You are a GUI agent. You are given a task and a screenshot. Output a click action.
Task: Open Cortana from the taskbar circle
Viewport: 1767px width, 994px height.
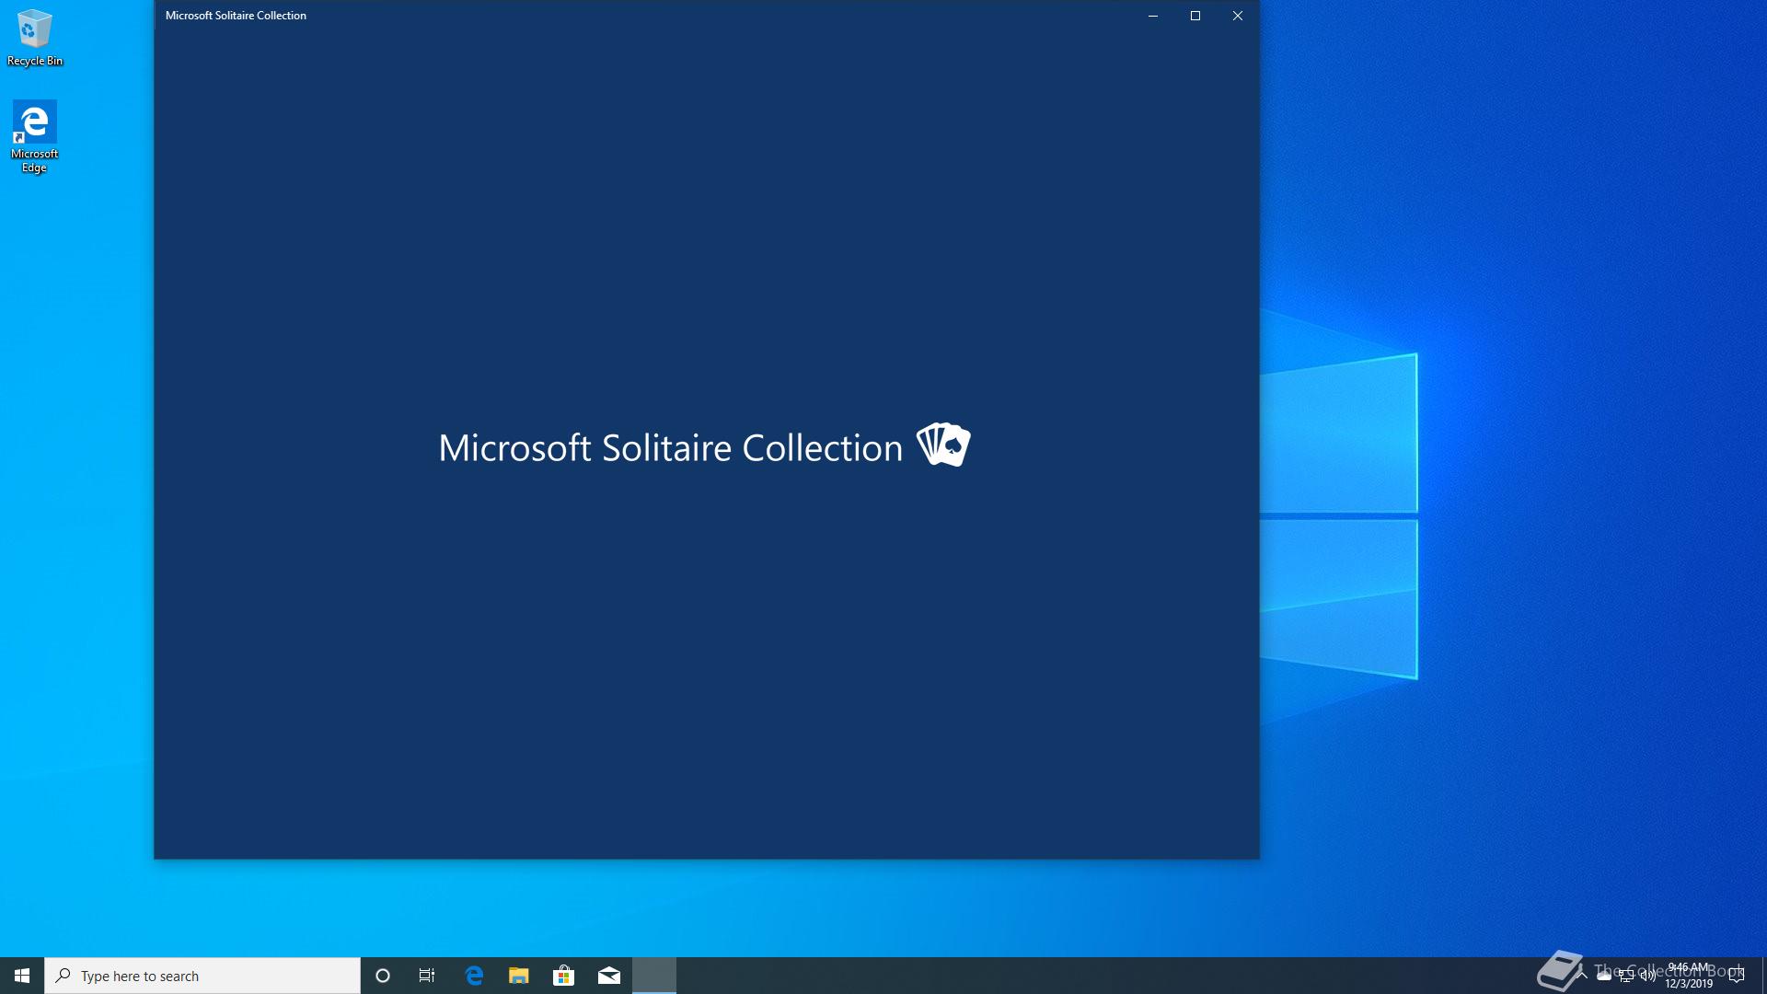383,976
